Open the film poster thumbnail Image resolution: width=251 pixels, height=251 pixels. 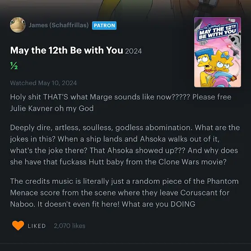pos(217,52)
